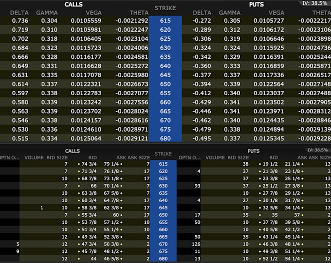The width and height of the screenshot is (331, 263).
Task: Select strike 630 in the bid/ask panel
Action: click(163, 186)
